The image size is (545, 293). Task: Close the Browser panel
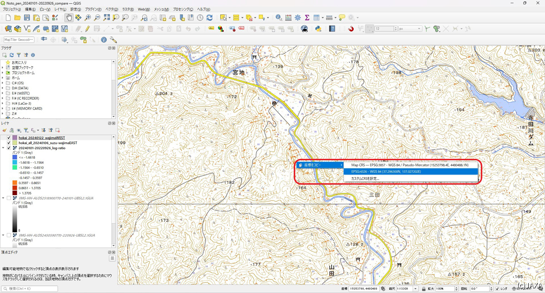114,48
